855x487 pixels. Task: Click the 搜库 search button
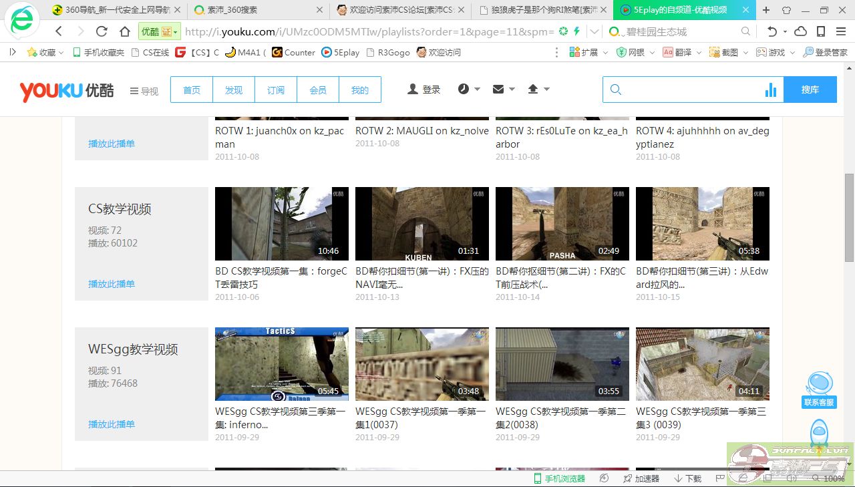click(x=810, y=90)
